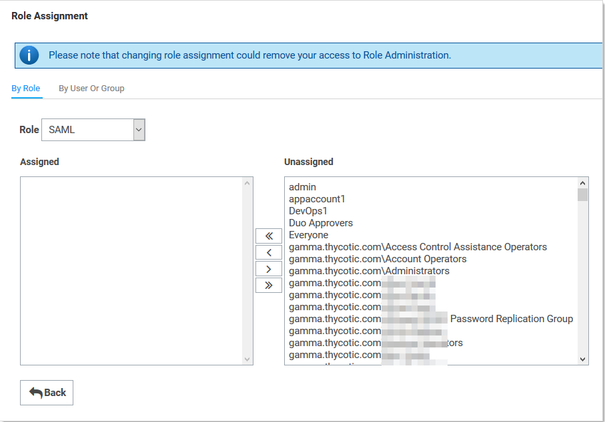The height and width of the screenshot is (422, 605).
Task: Select gamma.thycotic.com\Administrators entry
Action: 369,271
